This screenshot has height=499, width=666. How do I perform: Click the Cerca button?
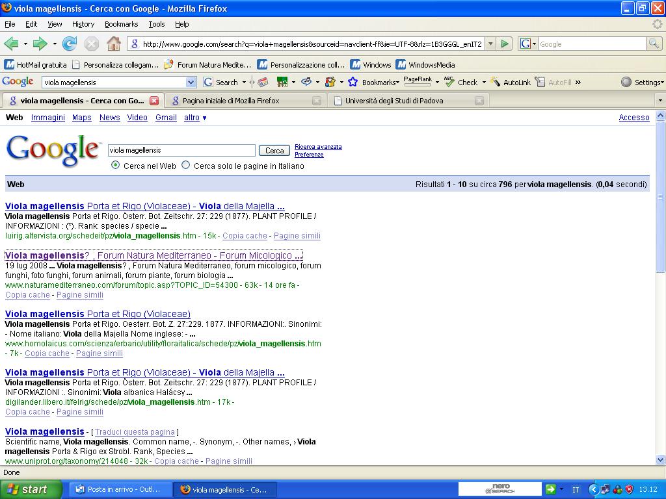coord(274,150)
